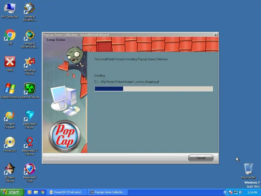This screenshot has width=261, height=196.
Task: Launch AstroPop Deluxe shortcut
Action: [30, 66]
